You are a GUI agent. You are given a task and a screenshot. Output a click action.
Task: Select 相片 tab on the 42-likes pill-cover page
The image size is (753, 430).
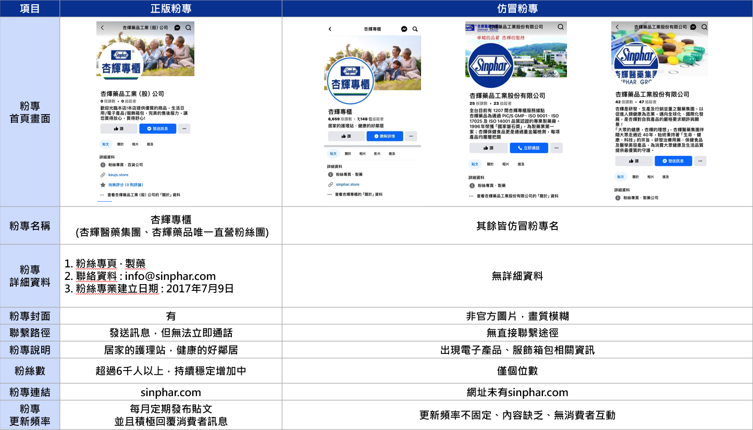click(650, 177)
